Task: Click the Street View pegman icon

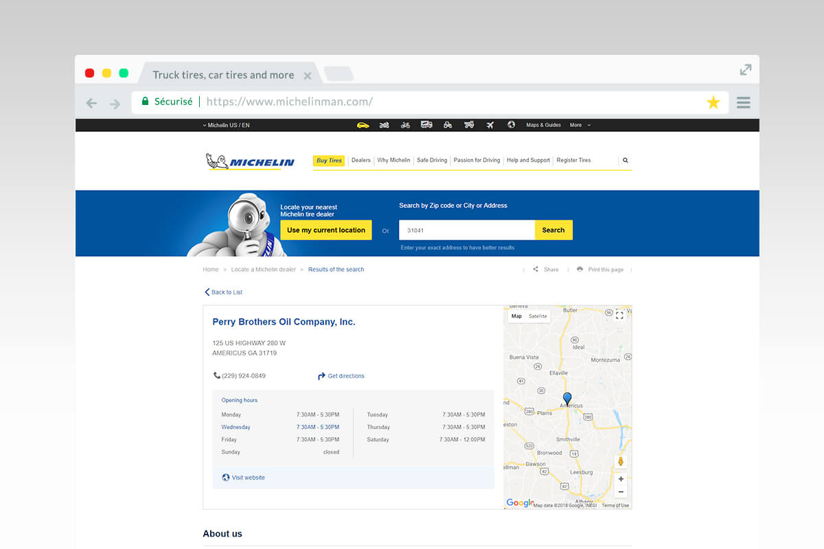Action: coord(621,462)
